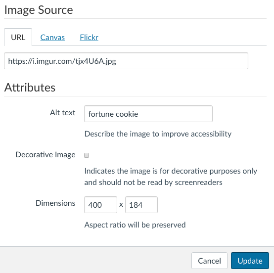Click the decorative purposes help text
The image size is (274, 273).
click(x=171, y=177)
